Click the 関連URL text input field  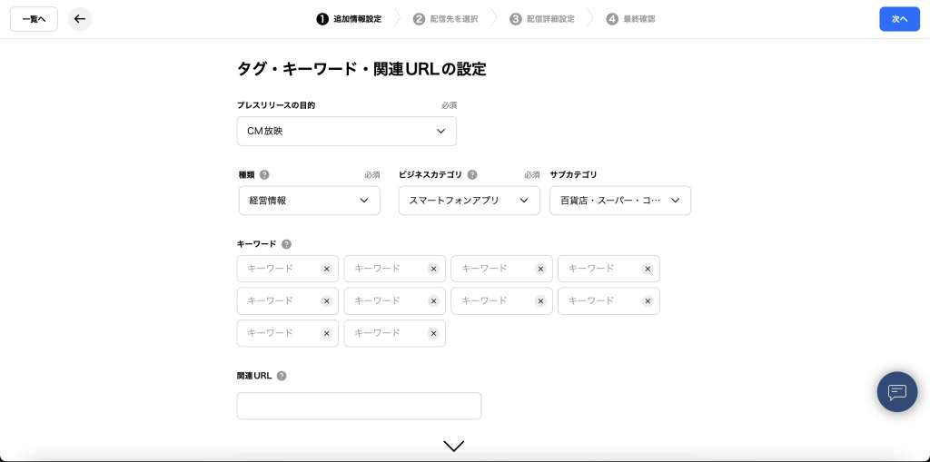tap(359, 406)
